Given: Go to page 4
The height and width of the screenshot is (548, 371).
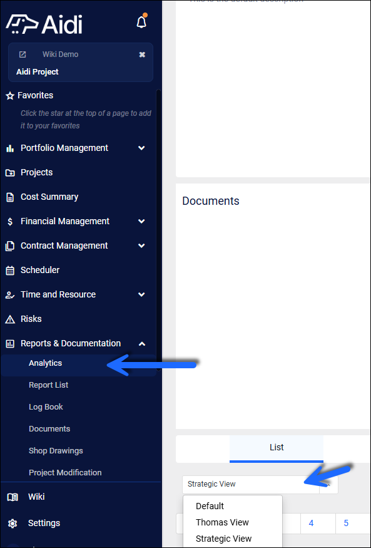Looking at the screenshot, I should coord(311,523).
